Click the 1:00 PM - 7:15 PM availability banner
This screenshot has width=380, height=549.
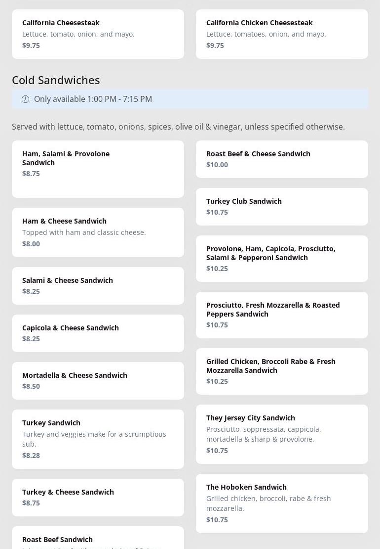tap(190, 99)
